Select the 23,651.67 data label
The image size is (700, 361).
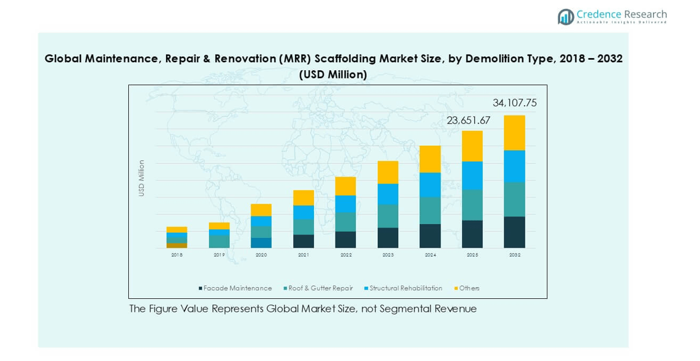coord(468,121)
